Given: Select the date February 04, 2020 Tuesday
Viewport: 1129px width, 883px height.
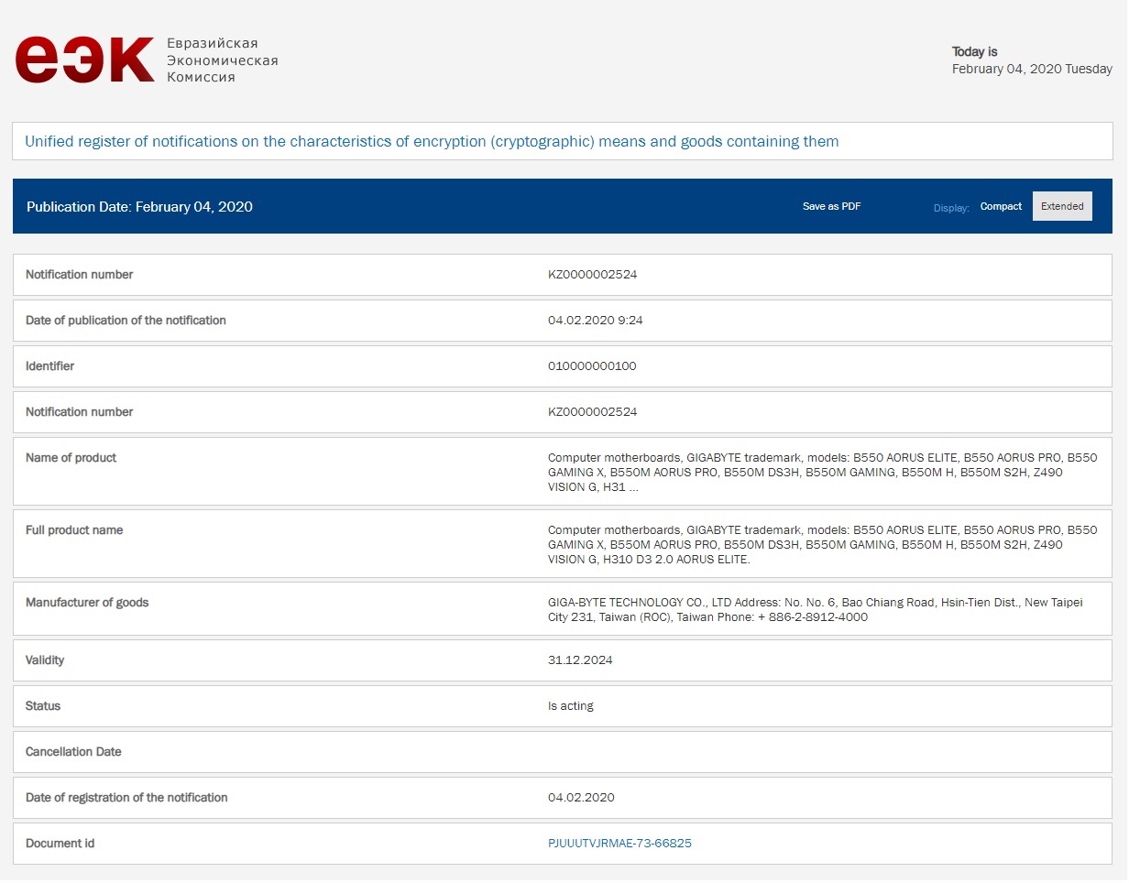Looking at the screenshot, I should click(x=1032, y=69).
